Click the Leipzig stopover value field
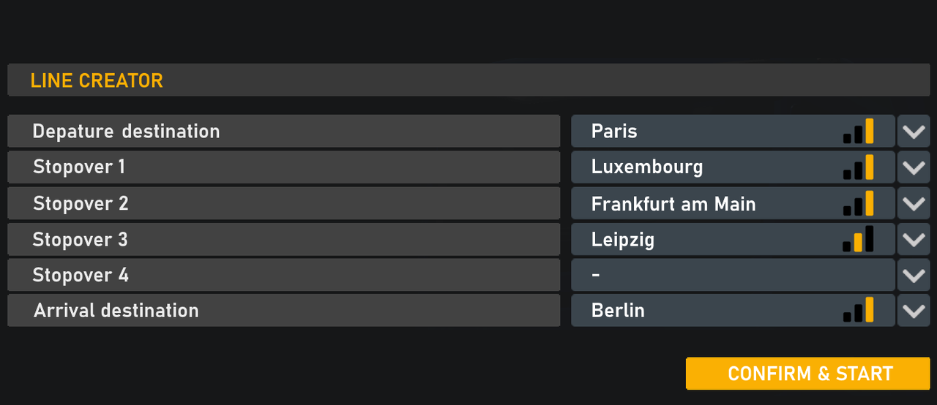Image resolution: width=937 pixels, height=405 pixels. coord(703,239)
